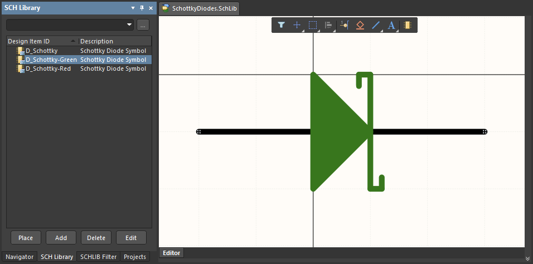This screenshot has height=264, width=533.
Task: Click the Edit button
Action: point(131,238)
